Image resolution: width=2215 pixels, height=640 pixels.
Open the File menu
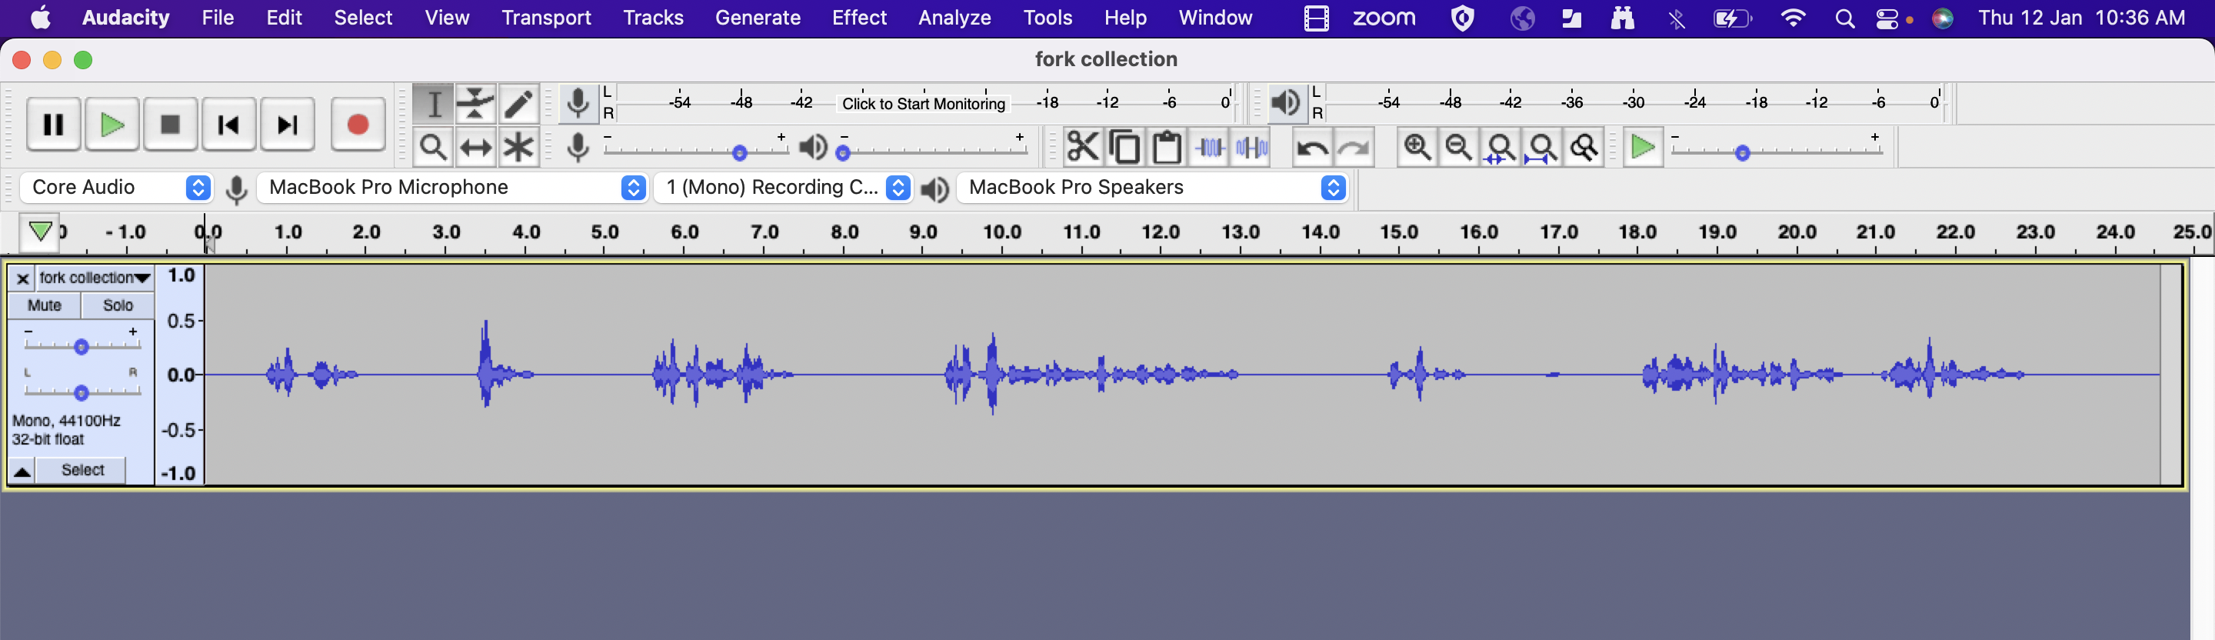[x=218, y=18]
